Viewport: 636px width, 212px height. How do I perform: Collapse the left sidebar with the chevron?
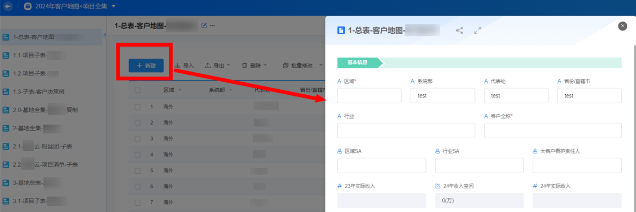coord(105,35)
